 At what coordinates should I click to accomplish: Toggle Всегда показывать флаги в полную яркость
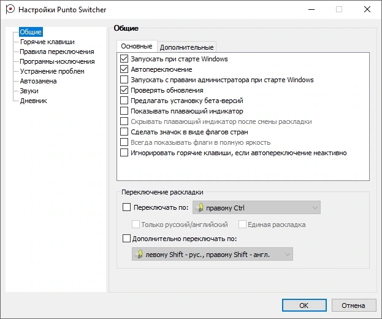124,142
